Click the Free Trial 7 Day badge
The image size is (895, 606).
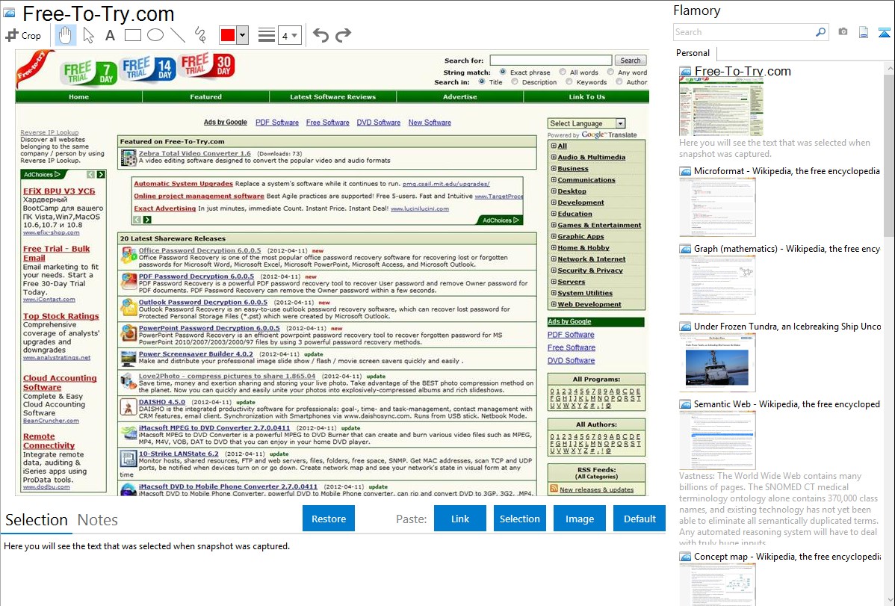point(88,72)
